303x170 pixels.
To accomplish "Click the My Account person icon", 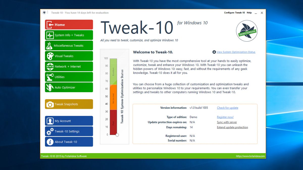I will click(50, 121).
